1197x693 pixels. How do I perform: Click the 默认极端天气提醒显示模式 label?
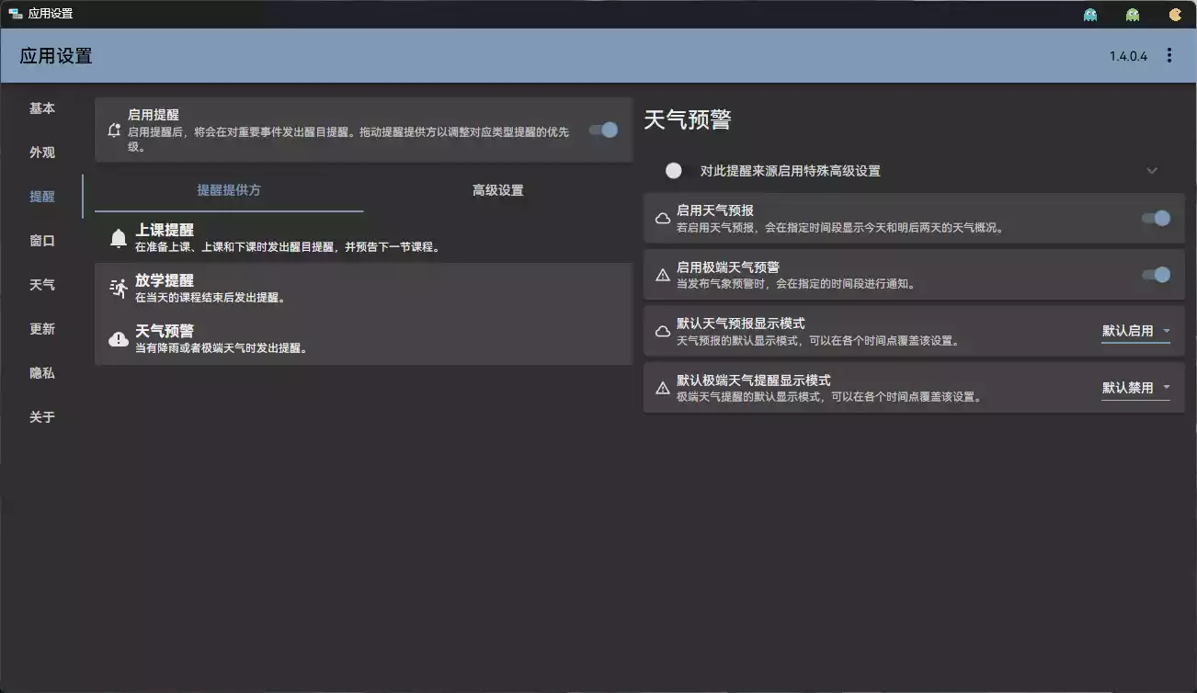[754, 381]
